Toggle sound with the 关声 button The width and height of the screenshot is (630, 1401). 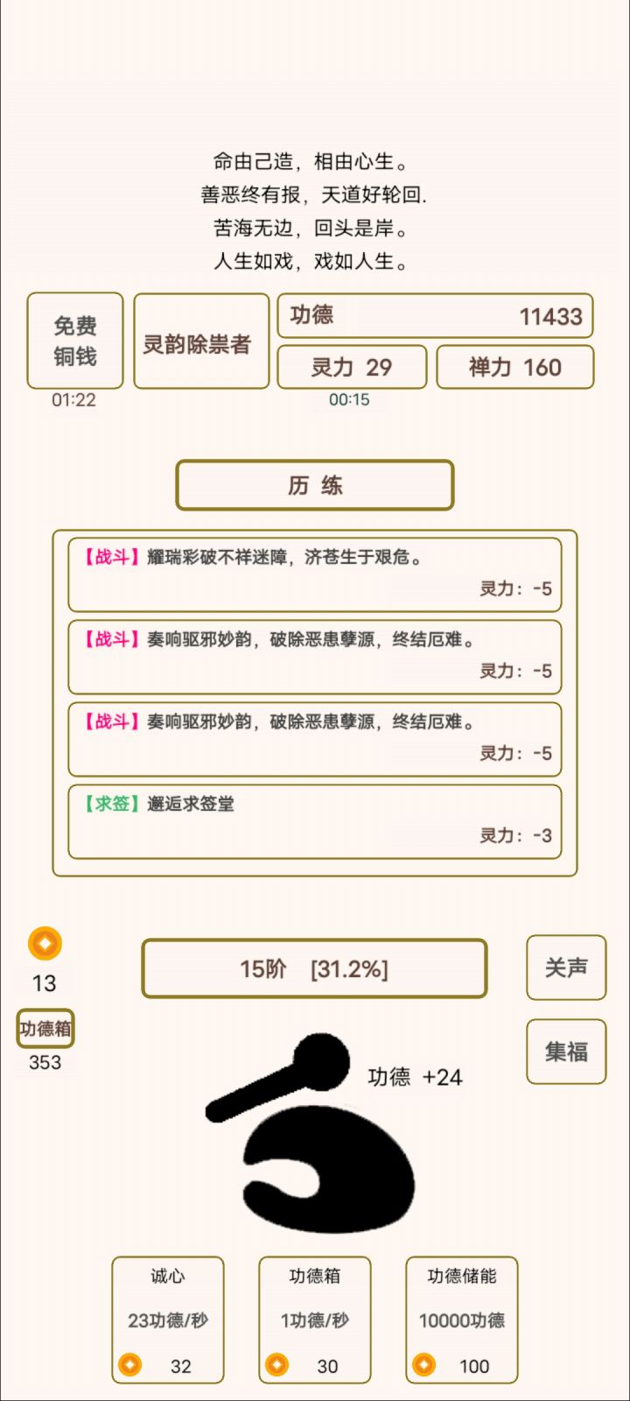(566, 968)
